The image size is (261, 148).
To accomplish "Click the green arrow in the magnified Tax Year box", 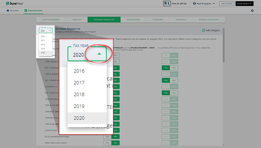I will click(99, 54).
